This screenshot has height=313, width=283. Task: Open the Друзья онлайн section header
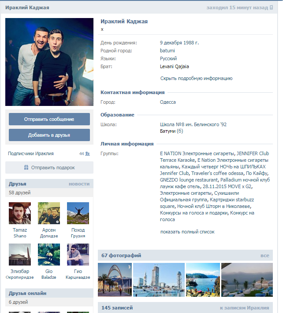point(27,293)
